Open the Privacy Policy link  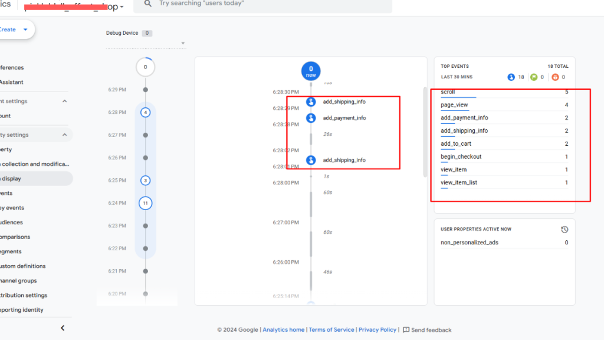tap(377, 330)
